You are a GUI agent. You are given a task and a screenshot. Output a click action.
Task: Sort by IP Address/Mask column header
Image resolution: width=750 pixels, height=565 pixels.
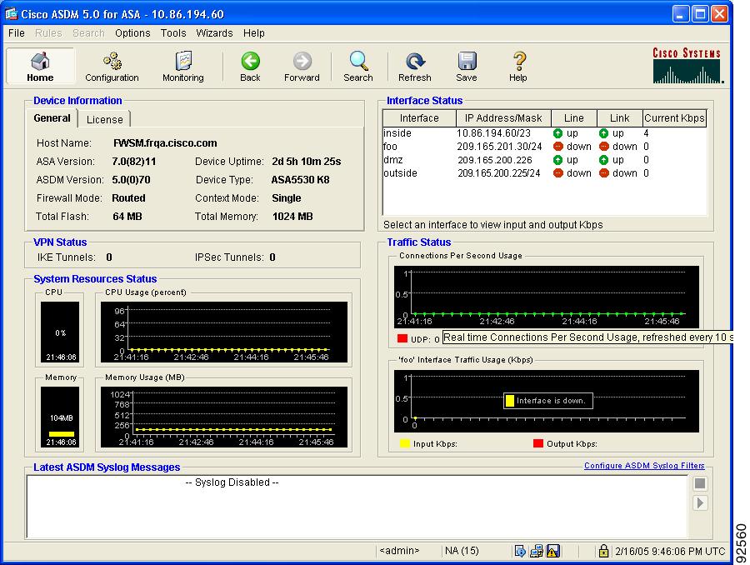[503, 118]
